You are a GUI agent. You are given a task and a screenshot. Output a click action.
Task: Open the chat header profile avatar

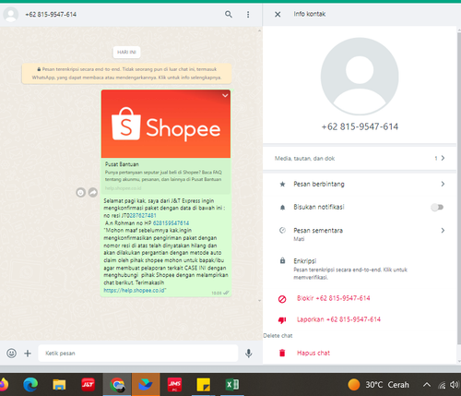[11, 15]
